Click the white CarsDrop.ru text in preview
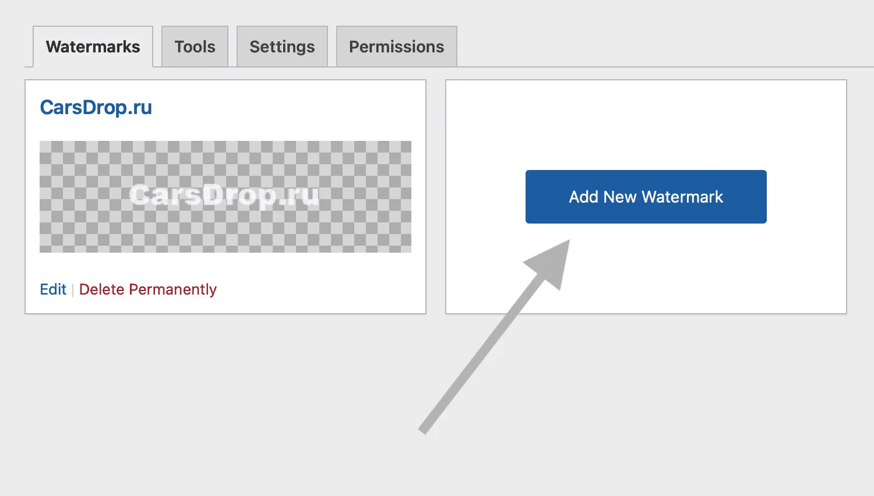The width and height of the screenshot is (874, 496). (224, 196)
